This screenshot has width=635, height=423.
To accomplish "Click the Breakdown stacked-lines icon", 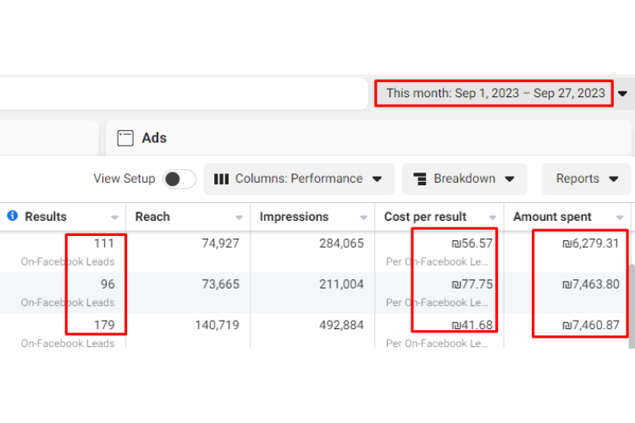I will click(x=420, y=179).
